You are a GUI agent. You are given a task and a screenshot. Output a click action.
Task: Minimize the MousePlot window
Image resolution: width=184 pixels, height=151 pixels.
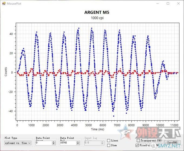pyautogui.click(x=157, y=4)
